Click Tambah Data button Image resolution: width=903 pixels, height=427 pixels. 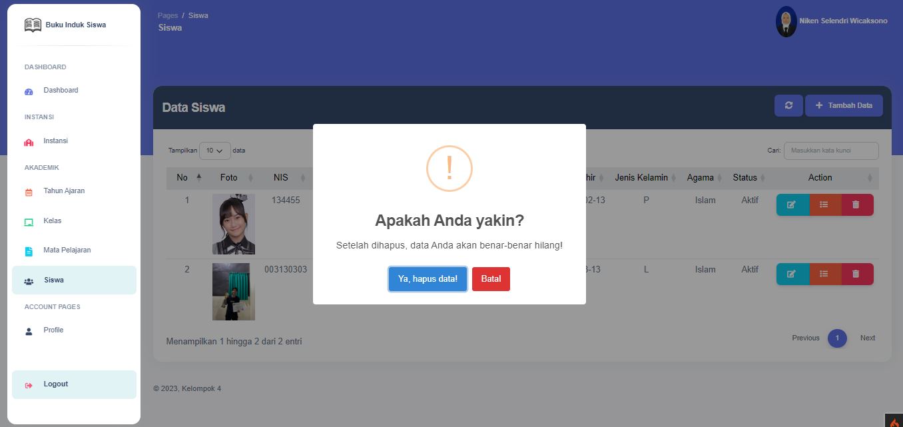[844, 105]
